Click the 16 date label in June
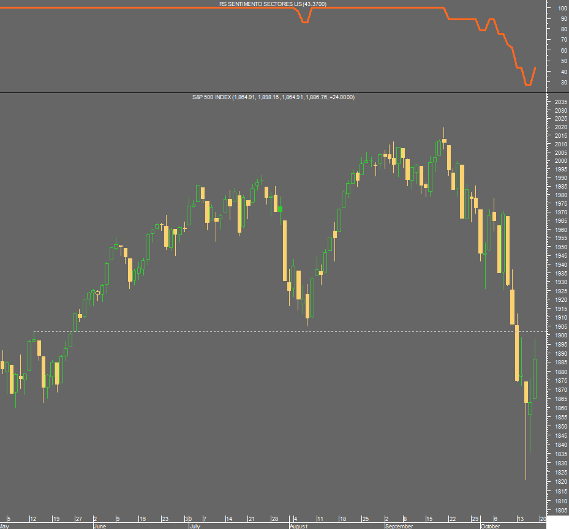Viewport: 569px width, 529px height. tap(143, 519)
